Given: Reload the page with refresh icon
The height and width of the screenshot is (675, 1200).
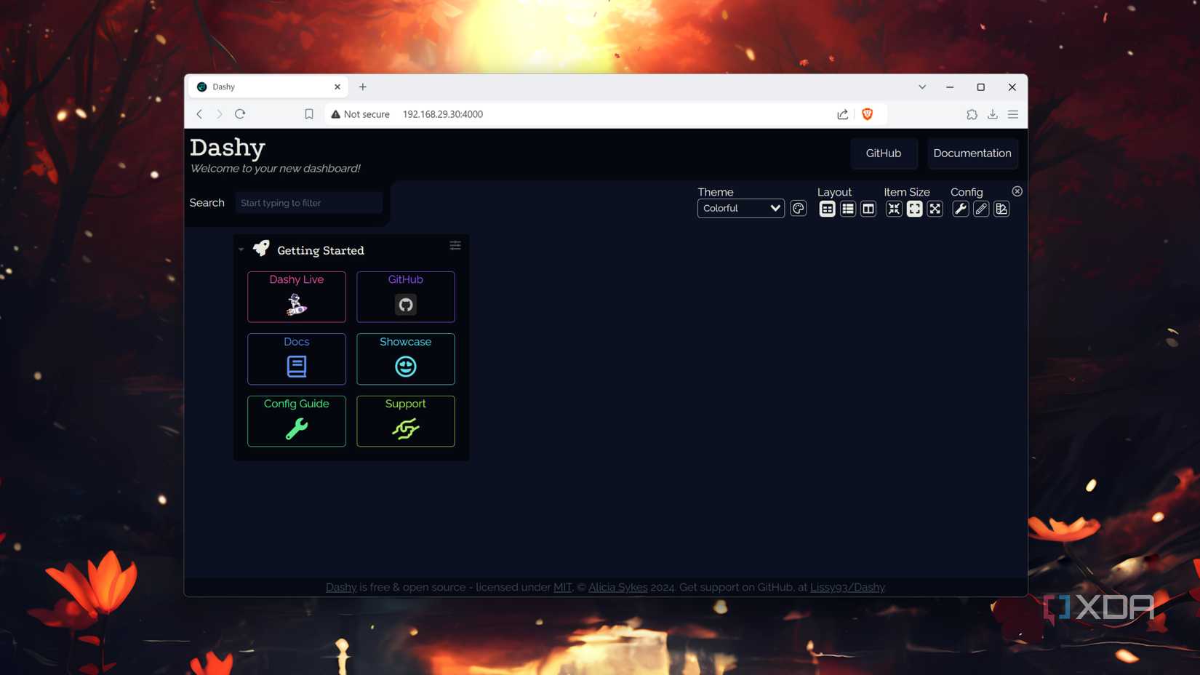Looking at the screenshot, I should click(x=240, y=114).
